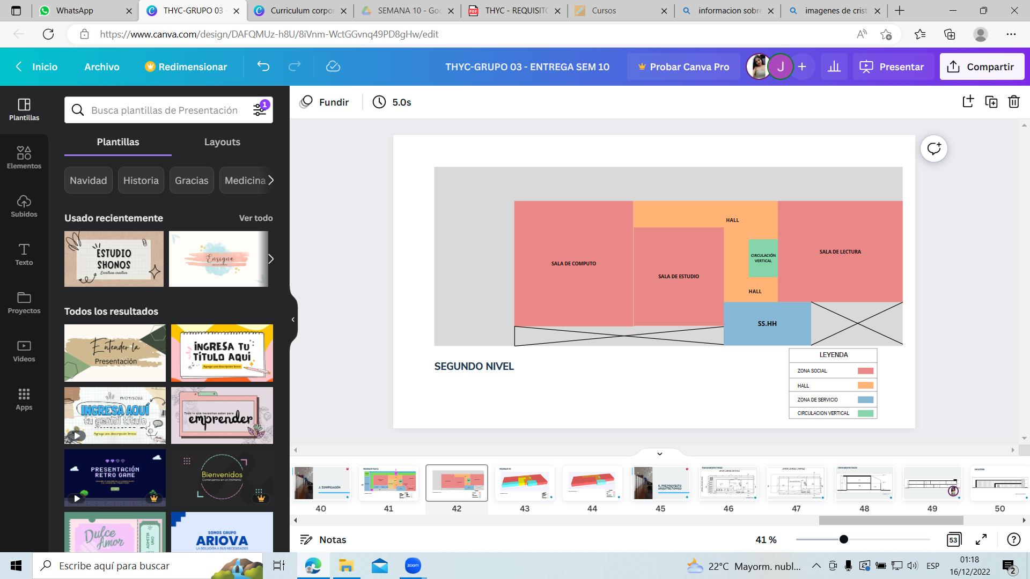Viewport: 1030px width, 579px height.
Task: Collapse the side panel with the arrow handle
Action: [x=293, y=320]
